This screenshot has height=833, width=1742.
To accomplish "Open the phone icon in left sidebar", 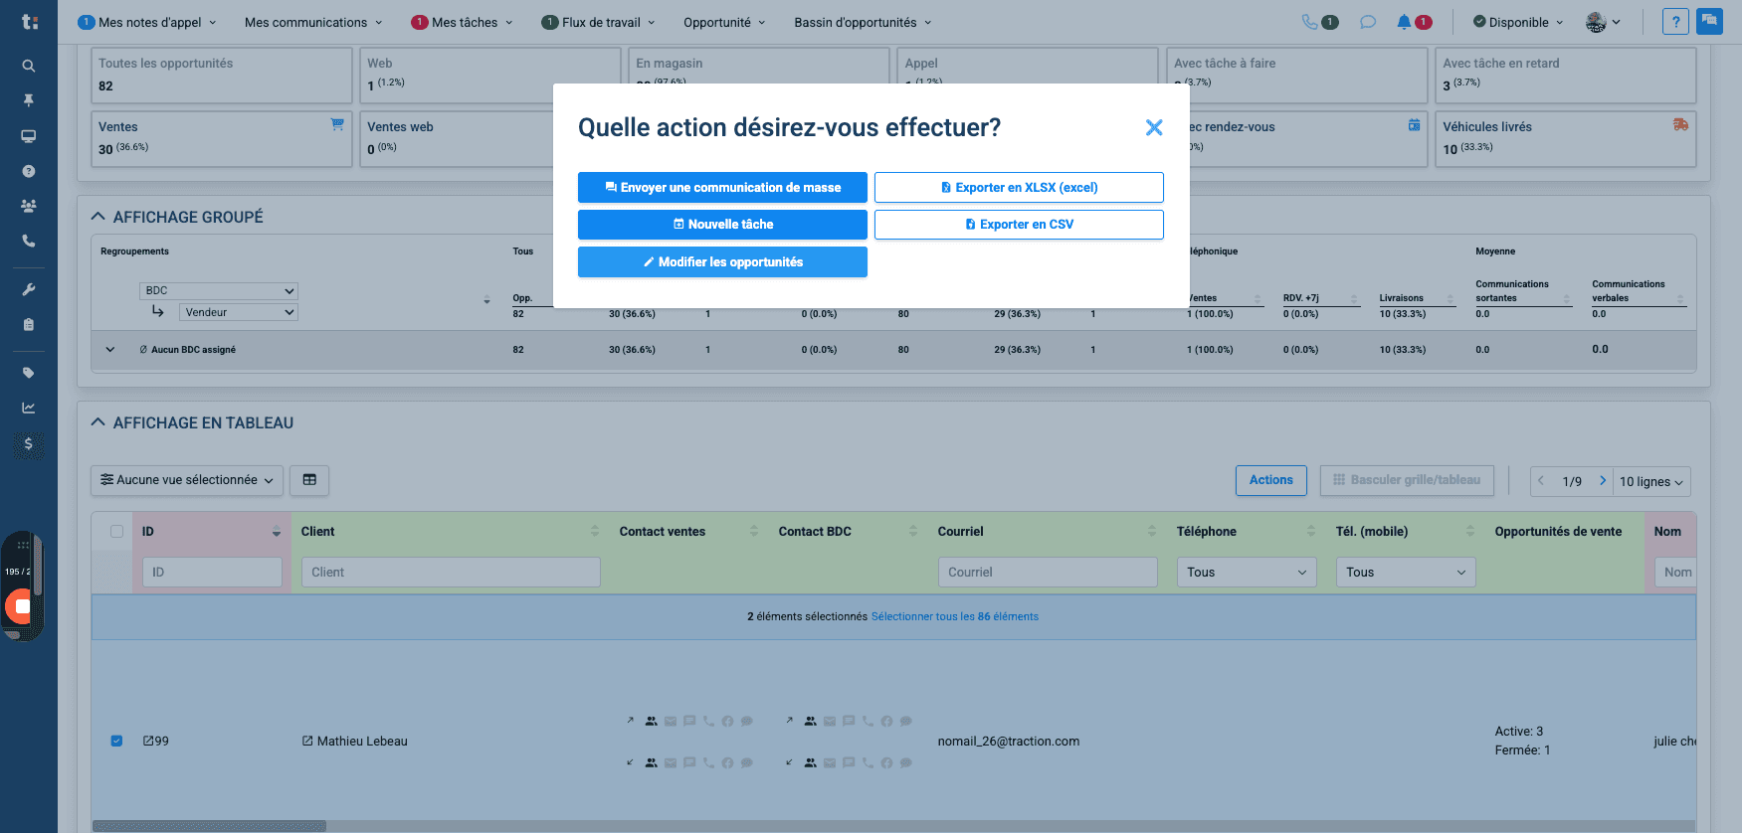I will [x=29, y=241].
